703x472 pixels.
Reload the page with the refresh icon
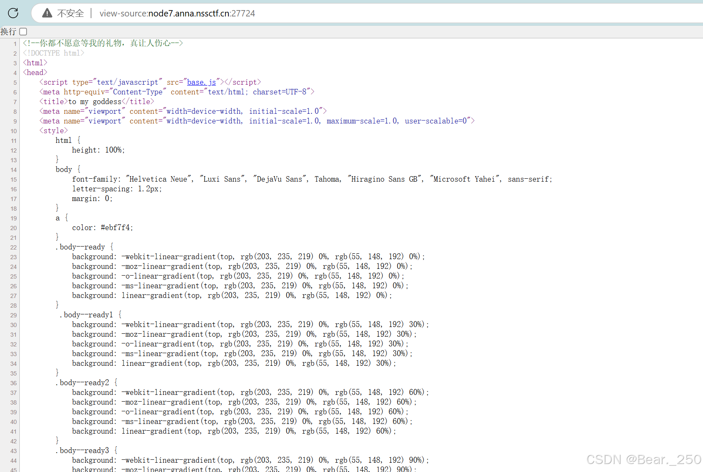coord(13,13)
